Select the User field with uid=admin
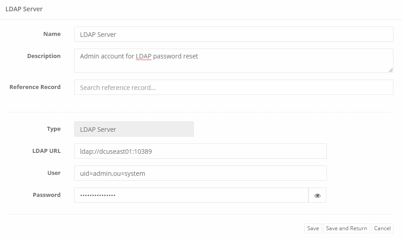Screen dimensions: 402x241 [x=200, y=173]
